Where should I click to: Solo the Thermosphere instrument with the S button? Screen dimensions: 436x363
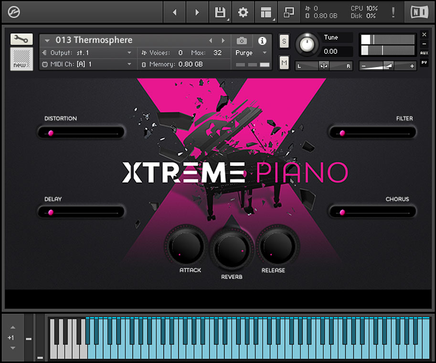(284, 41)
